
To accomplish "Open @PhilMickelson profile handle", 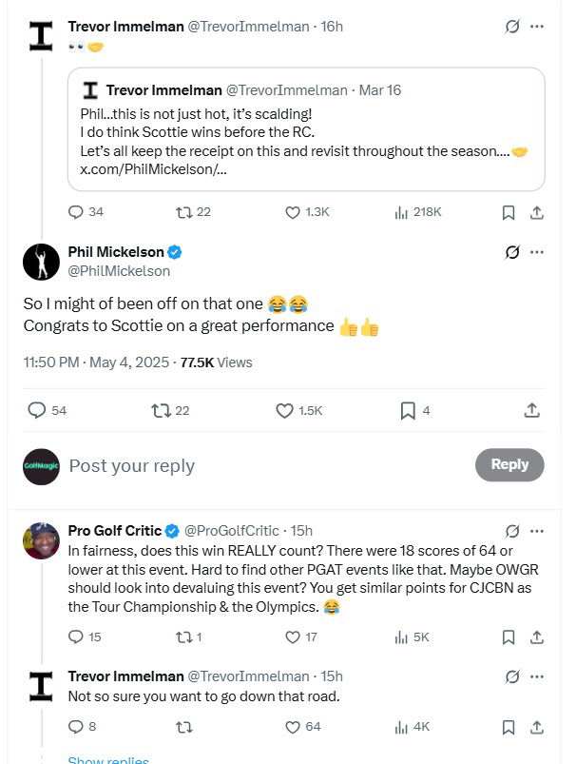I will coord(119,271).
